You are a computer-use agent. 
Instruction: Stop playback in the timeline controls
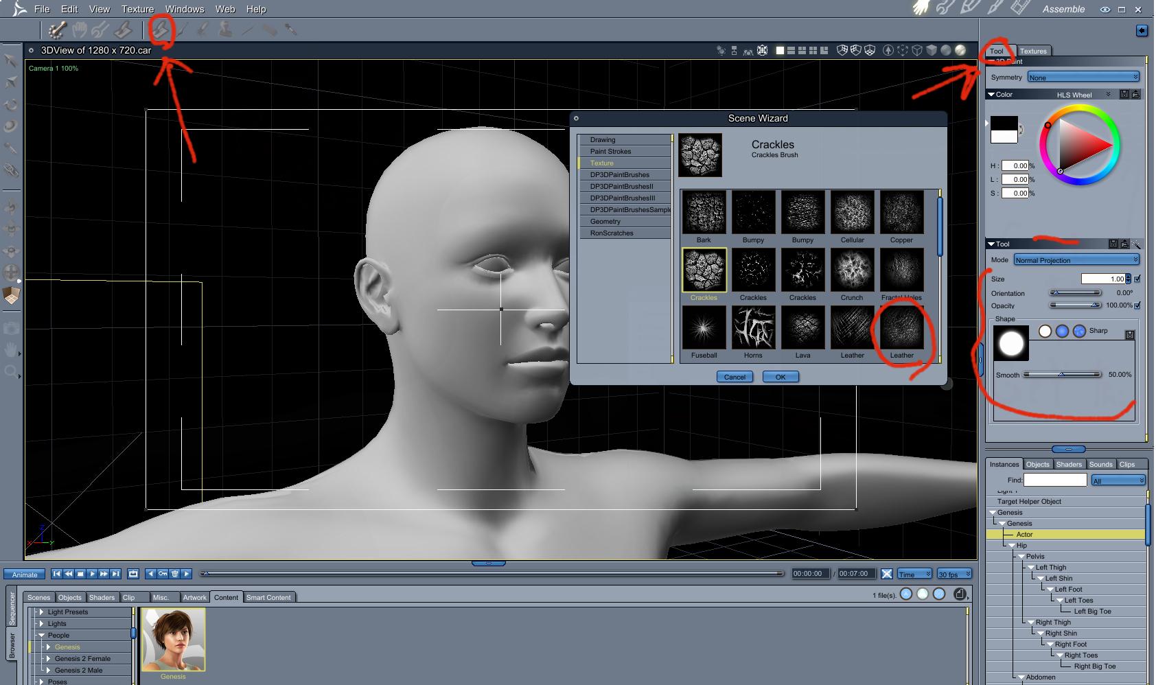80,574
